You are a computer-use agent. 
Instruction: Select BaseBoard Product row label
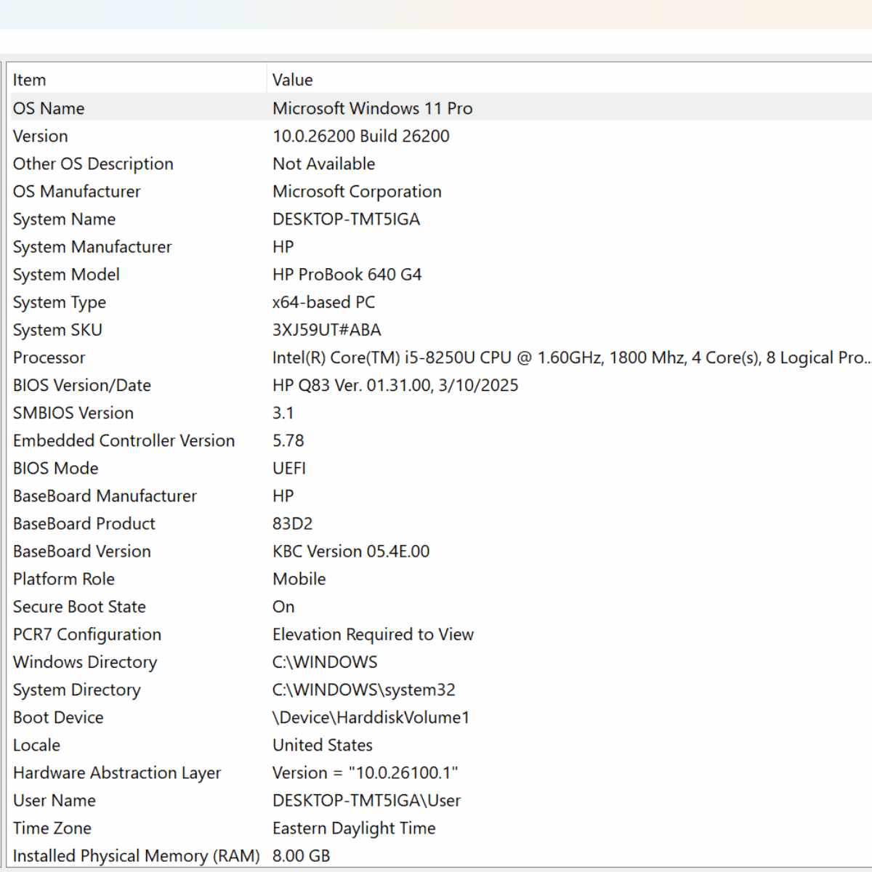tap(84, 522)
